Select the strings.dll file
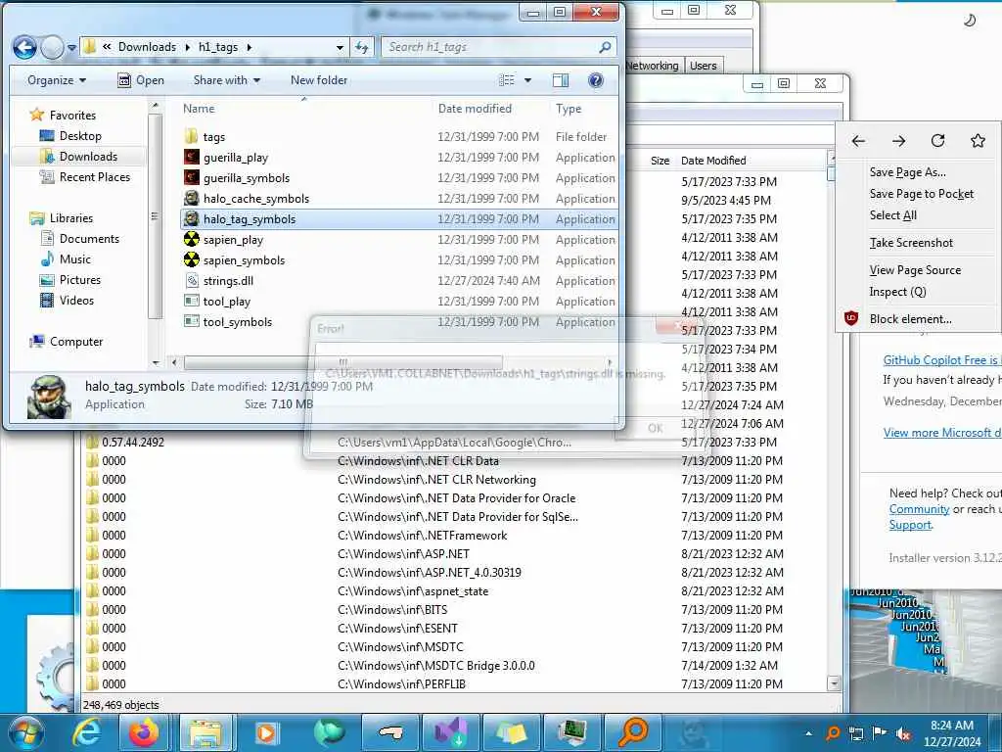This screenshot has width=1002, height=752. (x=228, y=280)
